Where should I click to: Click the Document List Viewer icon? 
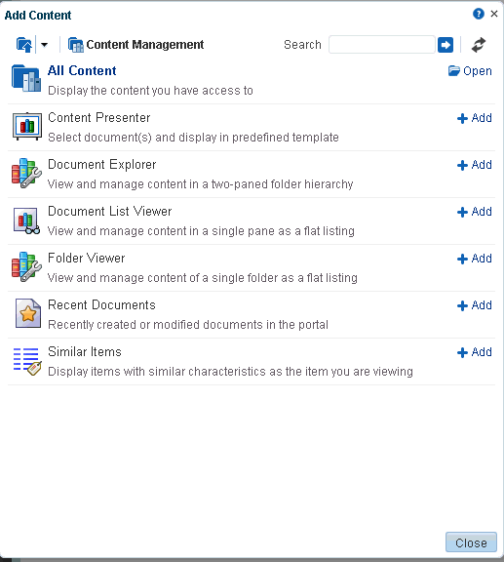point(26,221)
